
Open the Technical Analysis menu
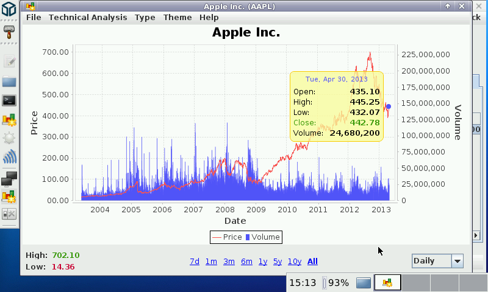point(88,18)
